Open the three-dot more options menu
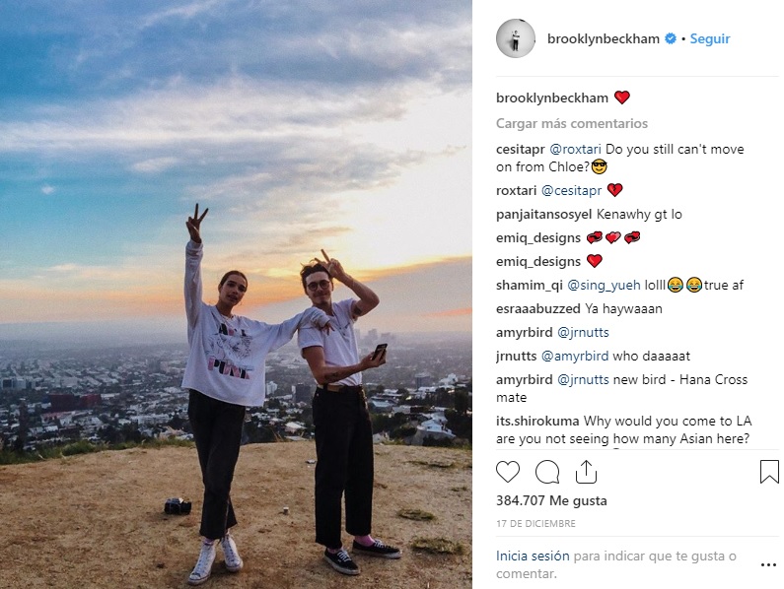 pyautogui.click(x=768, y=565)
